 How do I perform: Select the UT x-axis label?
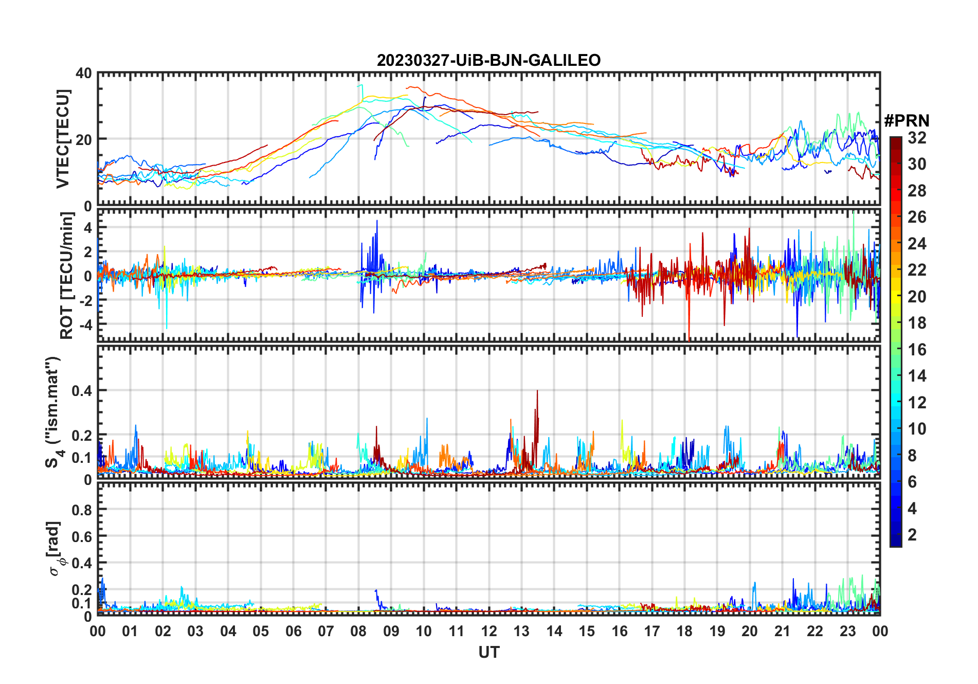tap(488, 653)
